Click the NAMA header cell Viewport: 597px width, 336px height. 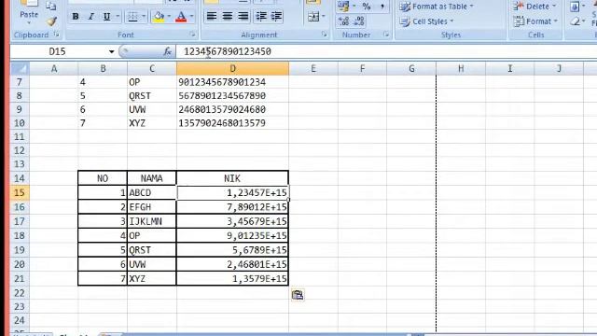151,178
